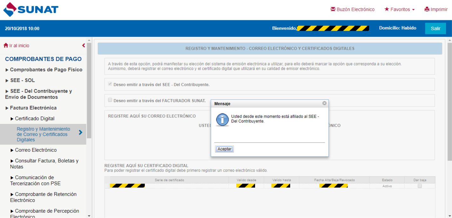The width and height of the screenshot is (452, 218).
Task: Check Deseo emitir FACTURADOR SUNAT checkbox
Action: pos(110,100)
